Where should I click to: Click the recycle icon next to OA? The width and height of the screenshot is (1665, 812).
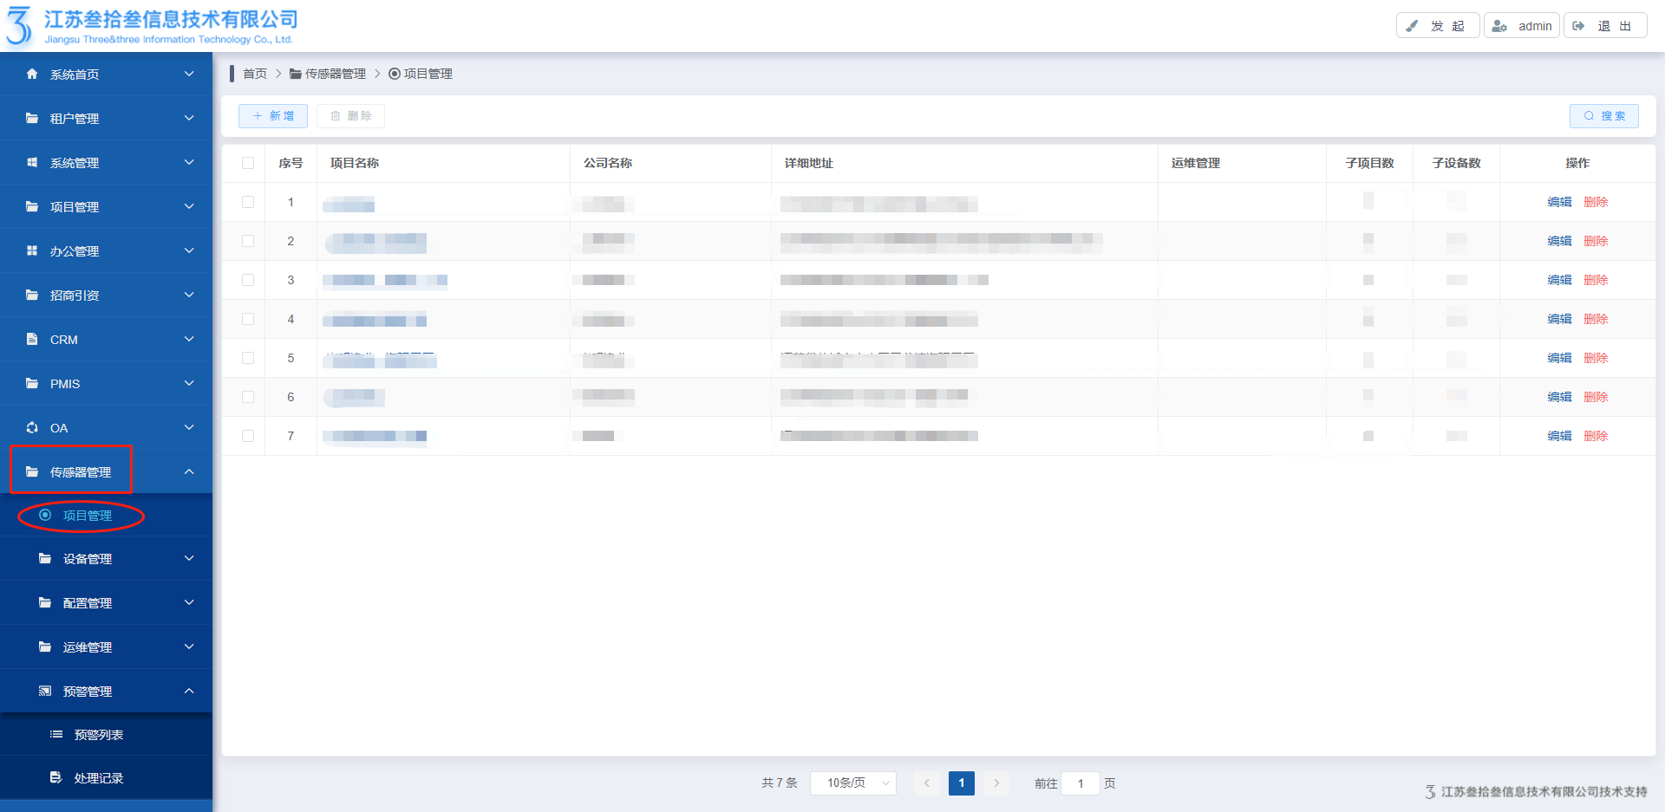click(x=32, y=428)
